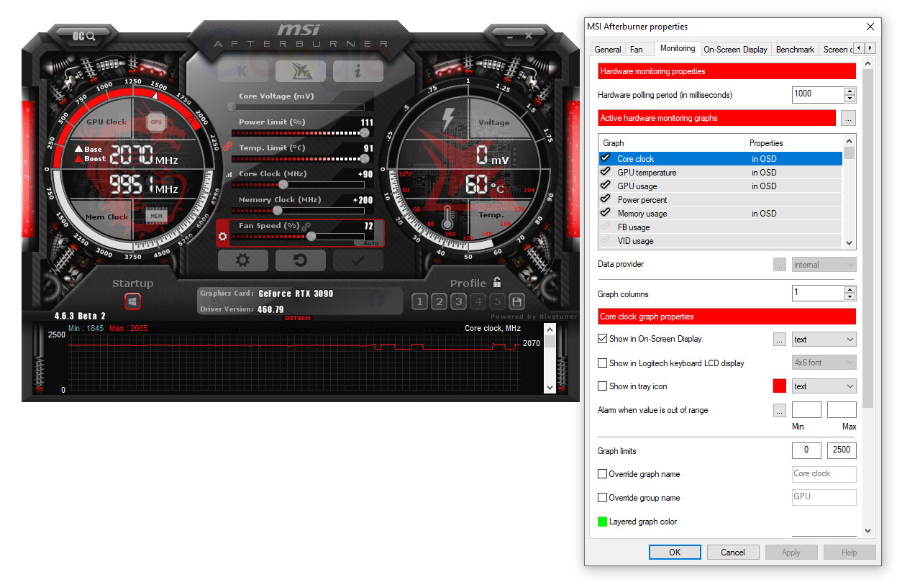The height and width of the screenshot is (582, 897).
Task: Open the 4x6 font dropdown
Action: point(824,363)
